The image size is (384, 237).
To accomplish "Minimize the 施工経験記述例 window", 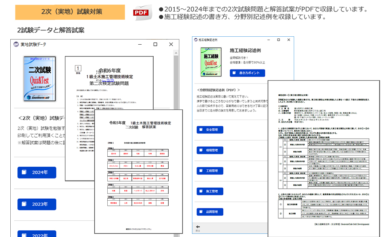I will tap(269, 40).
